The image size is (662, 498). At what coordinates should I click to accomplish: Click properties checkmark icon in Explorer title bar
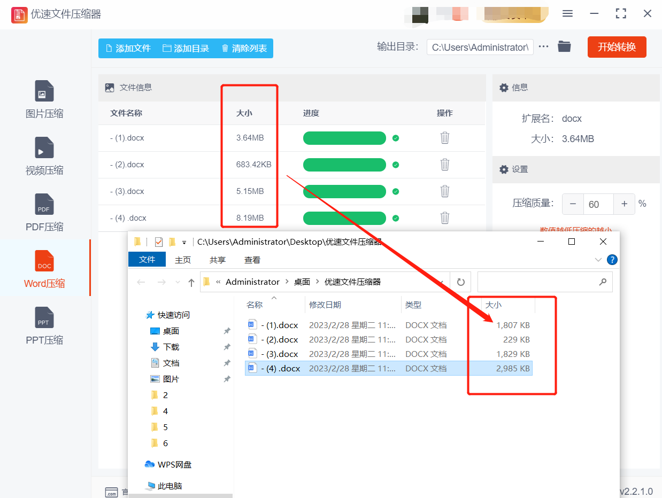(x=158, y=242)
